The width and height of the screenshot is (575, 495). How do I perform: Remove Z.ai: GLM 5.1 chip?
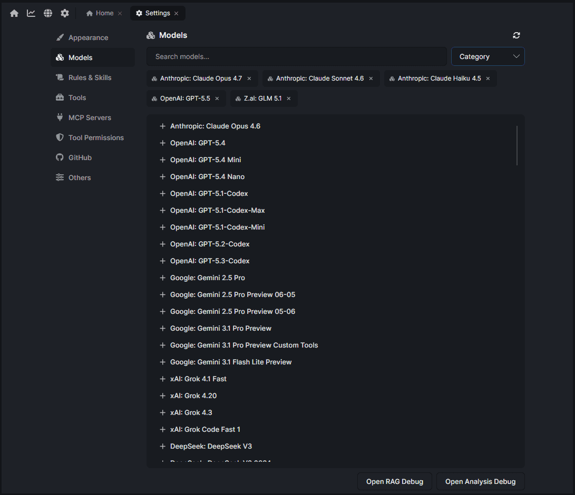click(x=289, y=98)
